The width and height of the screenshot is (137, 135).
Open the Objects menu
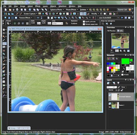[x=53, y=6]
